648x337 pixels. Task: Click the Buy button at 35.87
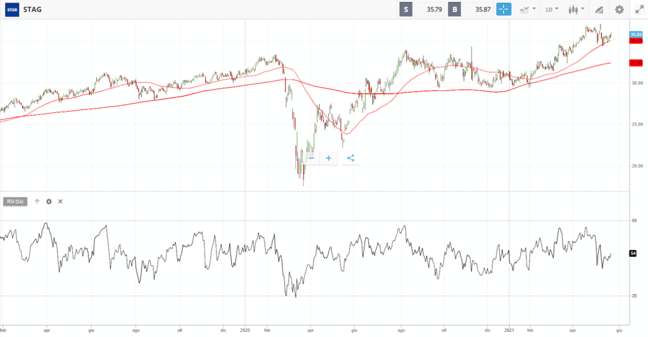[x=470, y=9]
